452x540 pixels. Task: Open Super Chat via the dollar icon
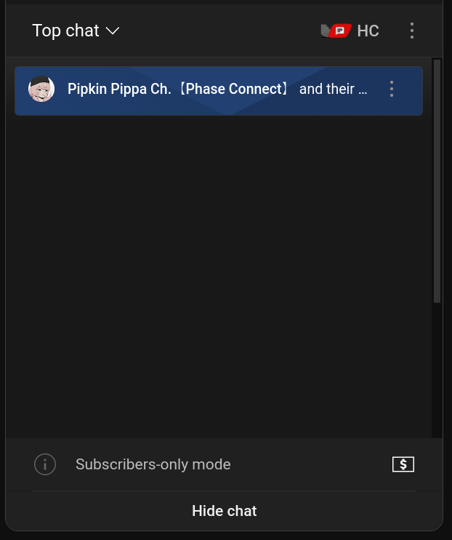[403, 464]
